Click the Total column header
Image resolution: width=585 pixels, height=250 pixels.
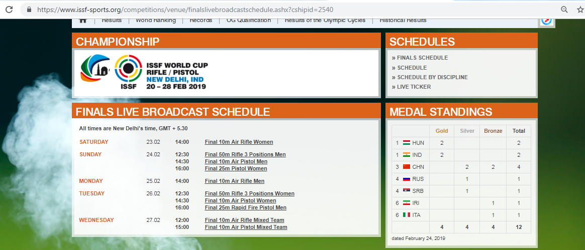(519, 131)
